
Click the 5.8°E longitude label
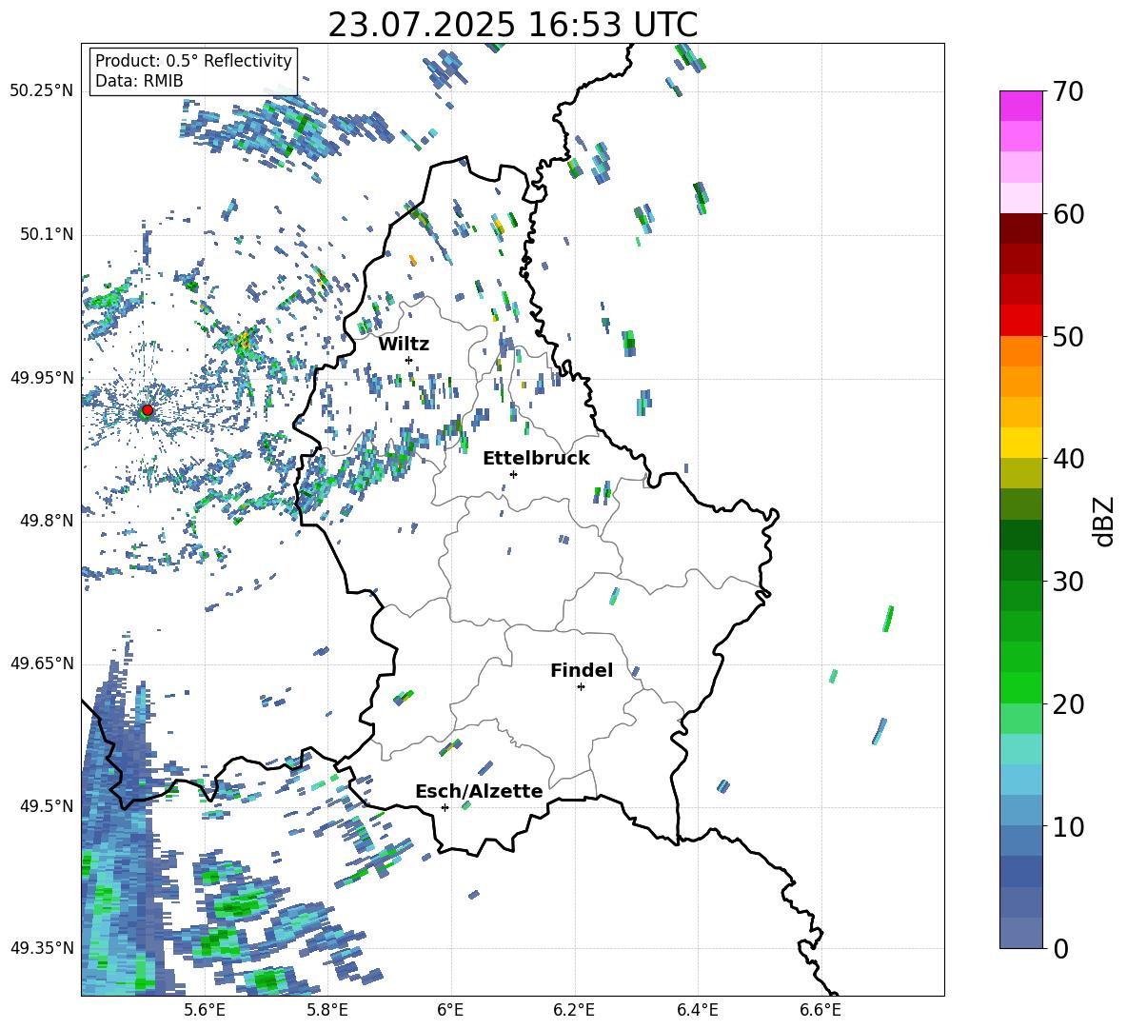[x=327, y=1010]
